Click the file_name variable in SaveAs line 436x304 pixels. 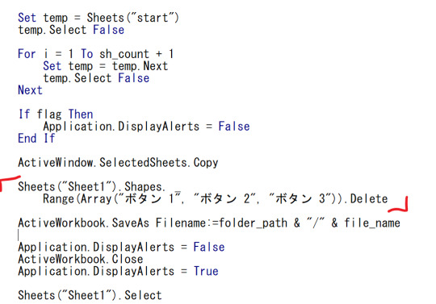pyautogui.click(x=372, y=223)
